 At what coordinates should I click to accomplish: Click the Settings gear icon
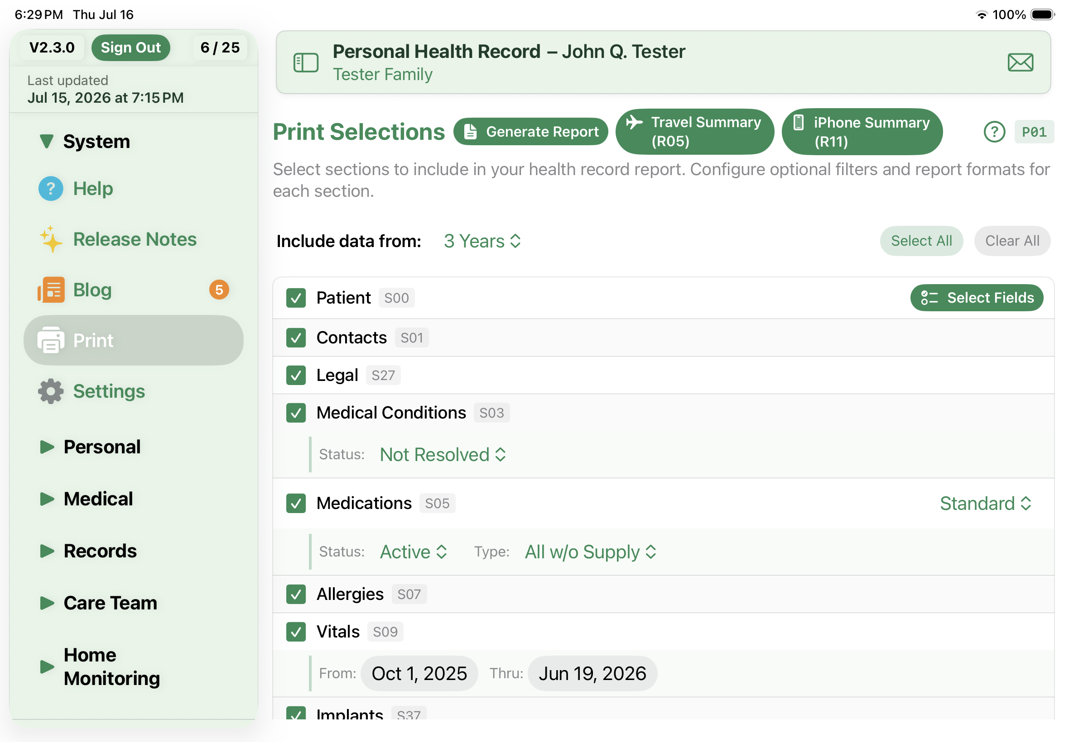coord(51,391)
